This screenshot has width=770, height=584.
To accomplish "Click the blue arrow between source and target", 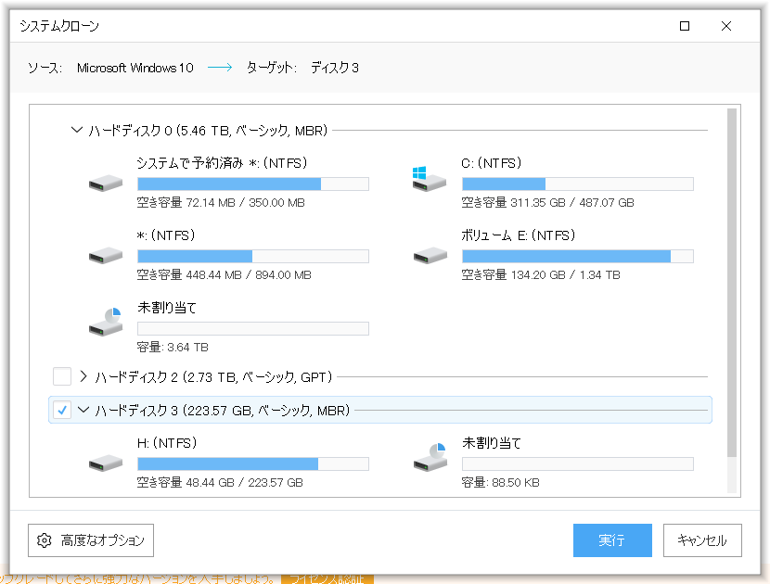I will pos(219,67).
